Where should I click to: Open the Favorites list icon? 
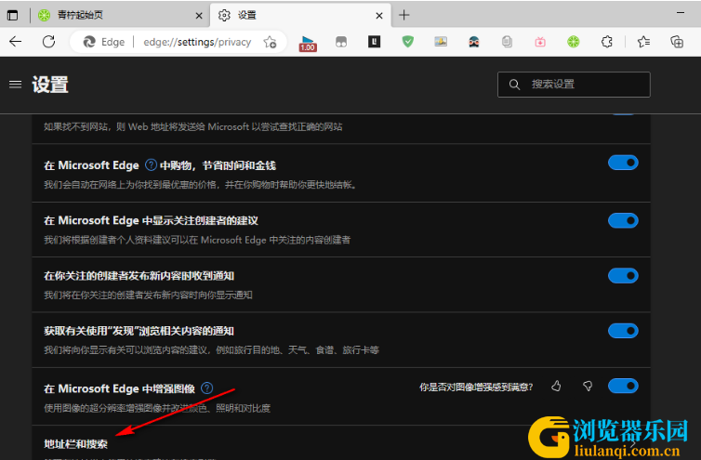tap(643, 42)
